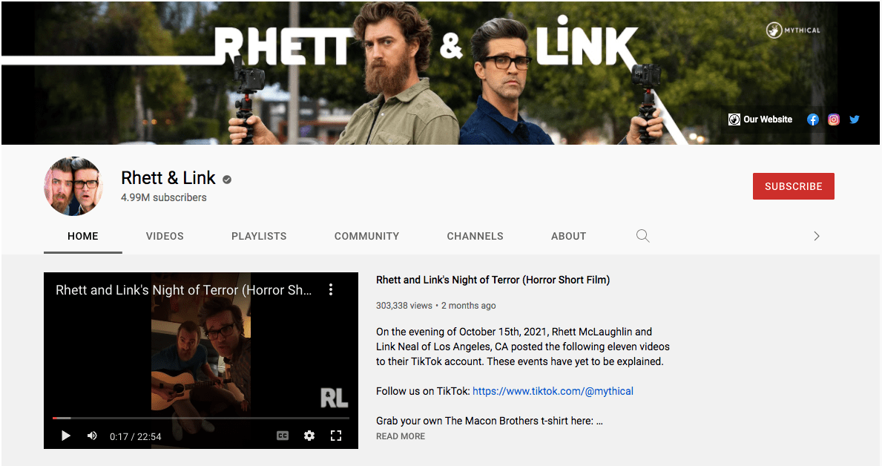The image size is (882, 466).
Task: Switch to the Videos tab
Action: tap(165, 237)
